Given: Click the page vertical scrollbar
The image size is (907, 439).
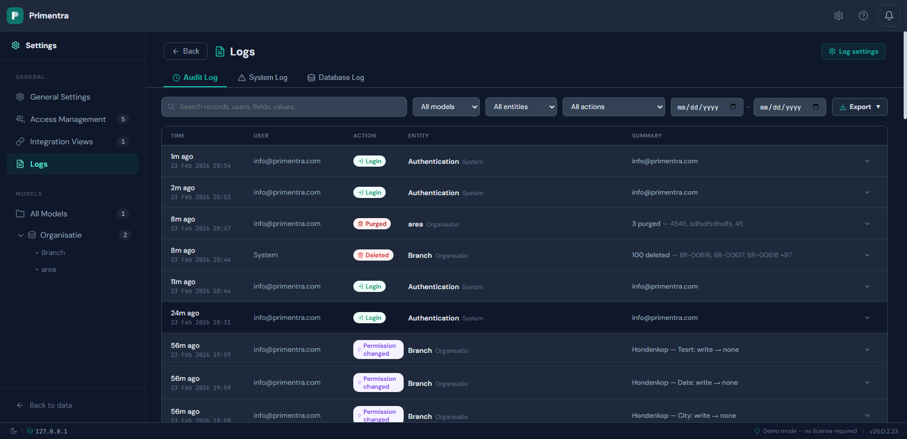Looking at the screenshot, I should coord(905,75).
